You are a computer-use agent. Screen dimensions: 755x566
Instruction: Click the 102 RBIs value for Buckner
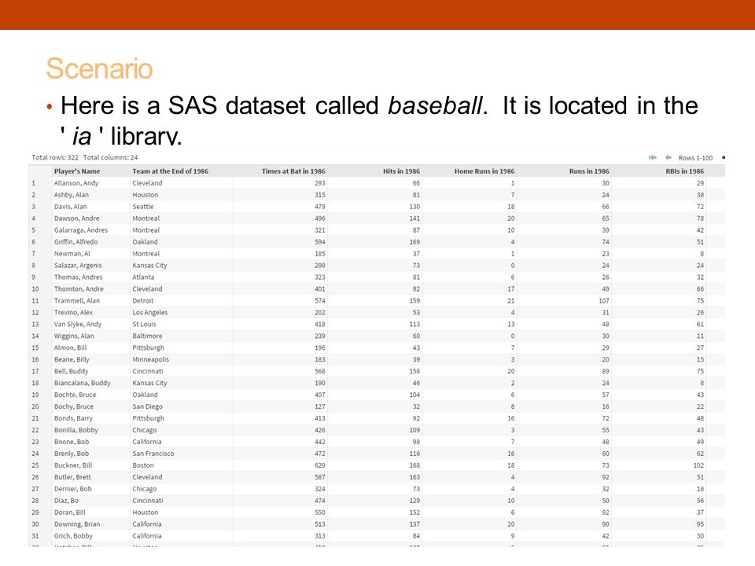coord(698,465)
